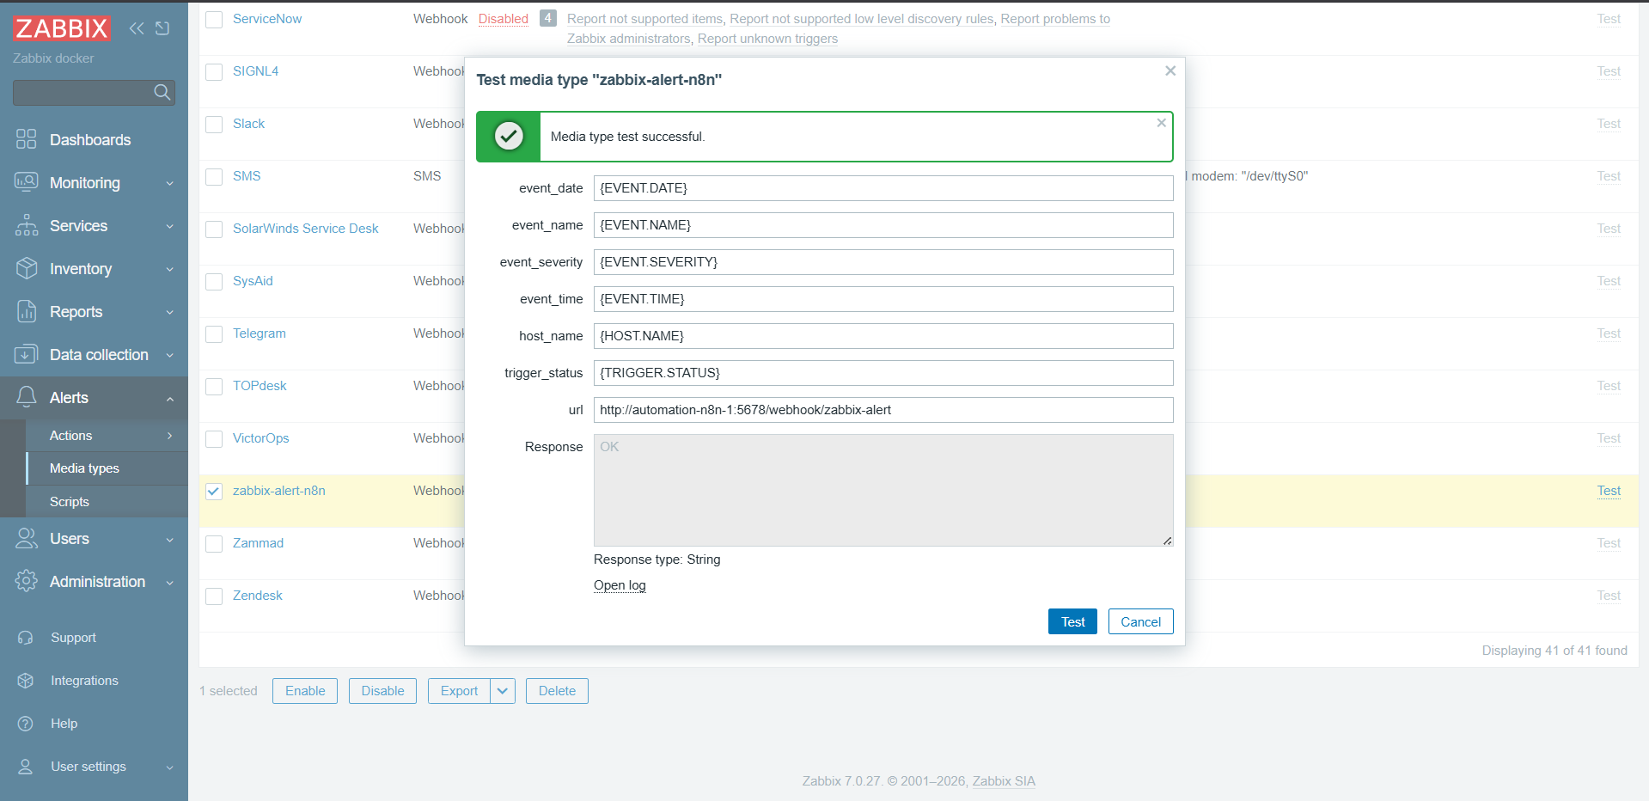Click the Data collection download icon
This screenshot has width=1649, height=801.
27,354
